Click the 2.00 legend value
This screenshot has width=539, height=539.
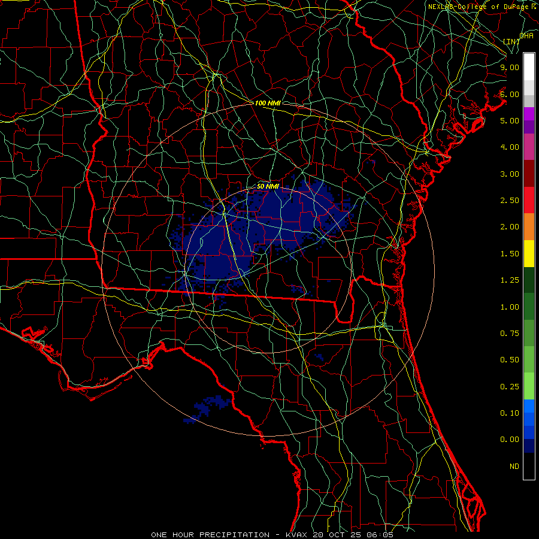pyautogui.click(x=510, y=227)
